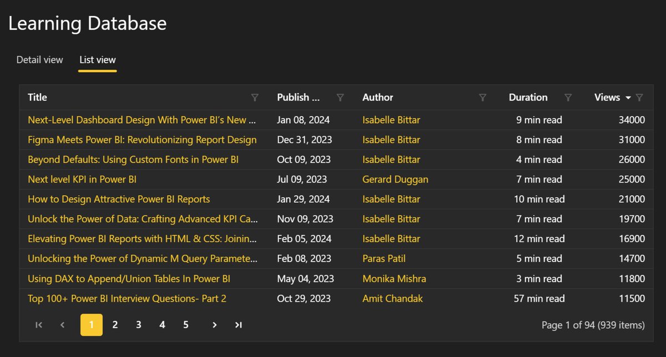Open Using DAX to Append/Union Tables article
Image resolution: width=666 pixels, height=357 pixels.
point(129,279)
